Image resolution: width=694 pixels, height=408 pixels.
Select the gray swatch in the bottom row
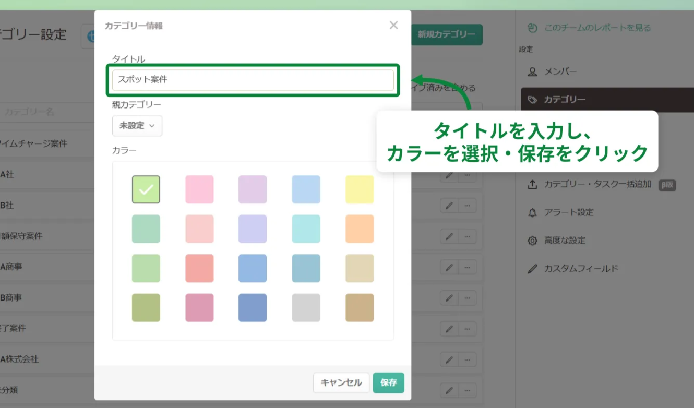pos(306,308)
